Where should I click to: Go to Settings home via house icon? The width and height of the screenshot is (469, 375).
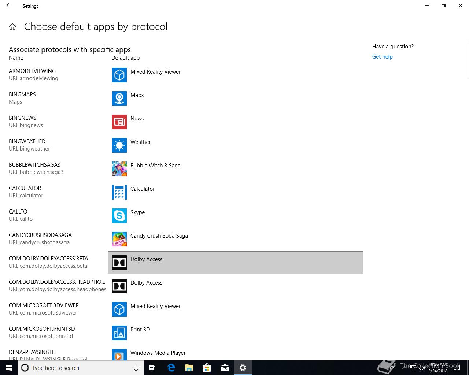[12, 27]
